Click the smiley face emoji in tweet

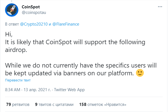coord(140,73)
